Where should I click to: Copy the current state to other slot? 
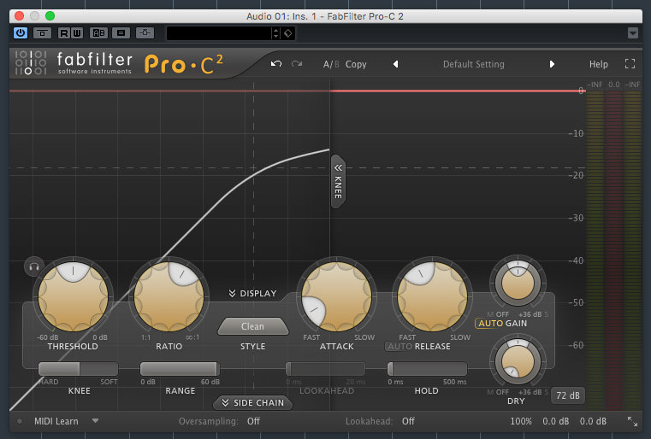click(x=356, y=64)
